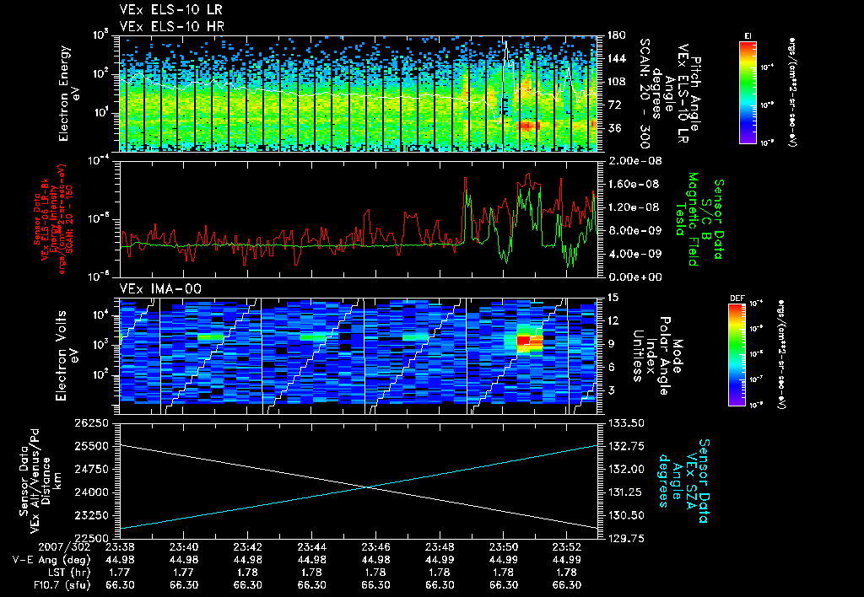Click the 1.60e-08 magnetic field tick

(634, 184)
